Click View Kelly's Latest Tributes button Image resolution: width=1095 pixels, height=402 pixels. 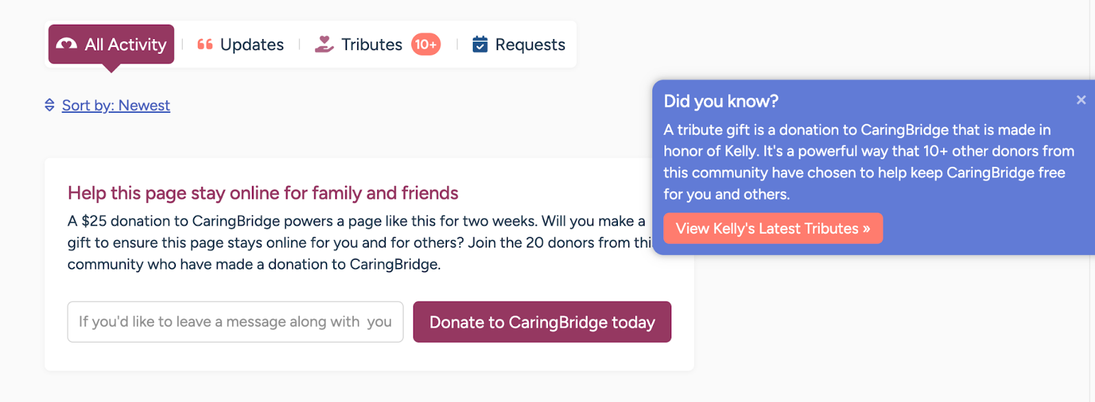pyautogui.click(x=773, y=228)
